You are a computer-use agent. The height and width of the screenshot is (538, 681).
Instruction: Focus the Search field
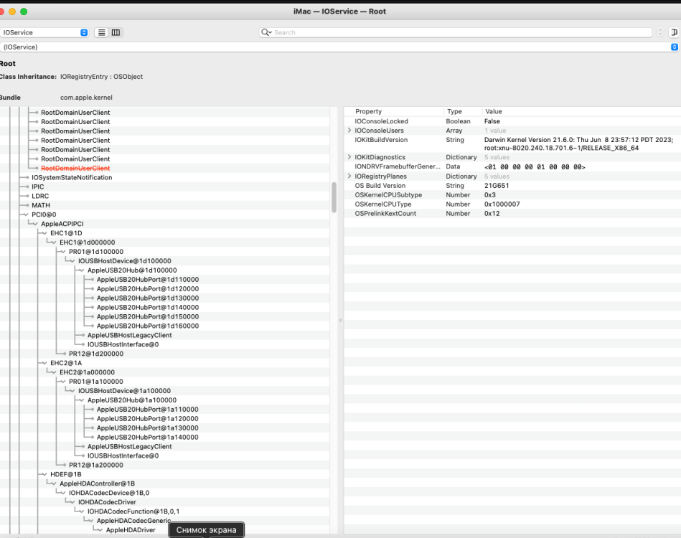point(456,32)
